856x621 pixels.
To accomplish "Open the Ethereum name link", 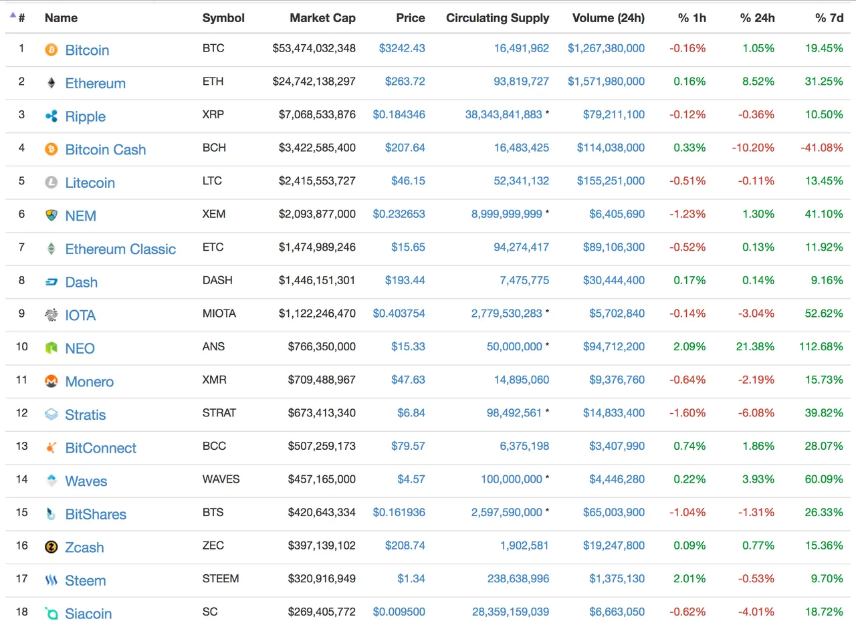I will [x=95, y=84].
